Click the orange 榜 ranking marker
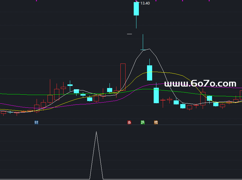242x180 pixels. click(156, 123)
